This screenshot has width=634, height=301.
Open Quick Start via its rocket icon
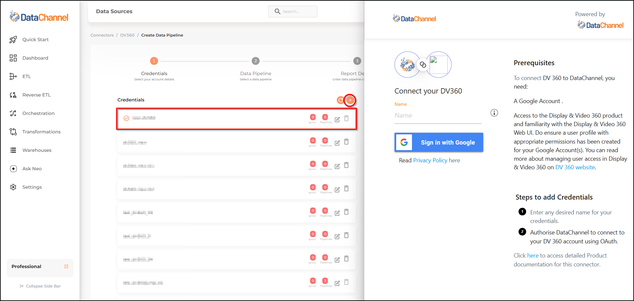coord(13,40)
